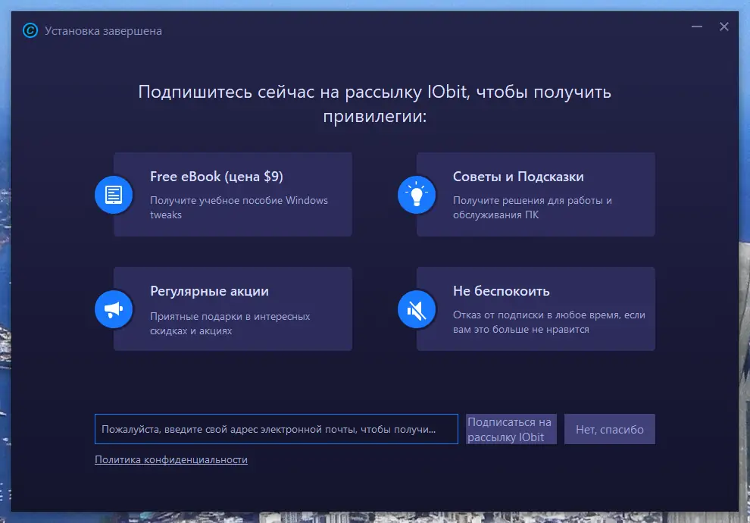Screen dimensions: 750x523
Task: Click the 'Советы и Подсказки' heading
Action: [x=518, y=177]
